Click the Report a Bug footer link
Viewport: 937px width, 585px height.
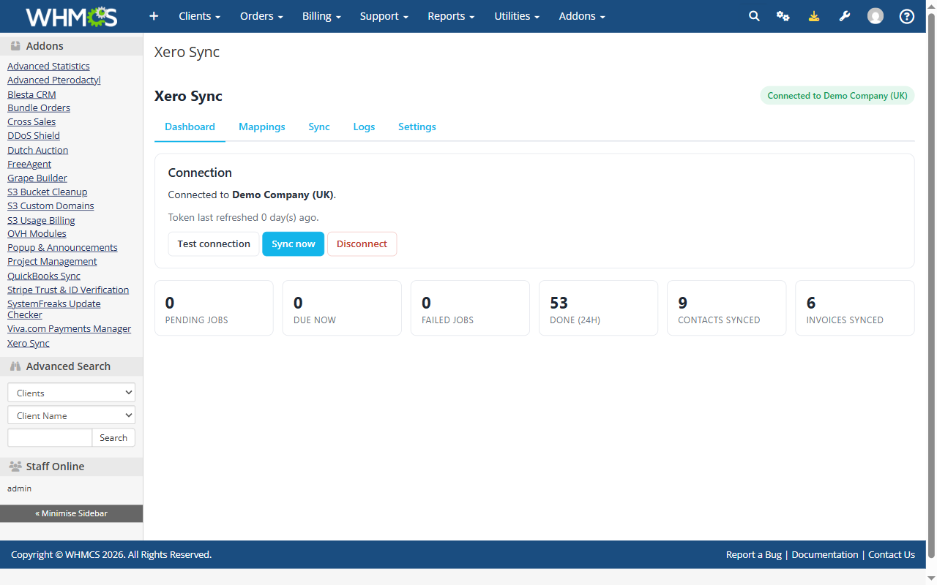[x=754, y=554]
